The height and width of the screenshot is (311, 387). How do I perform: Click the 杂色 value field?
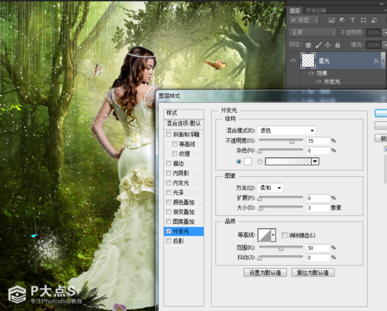[x=318, y=151]
